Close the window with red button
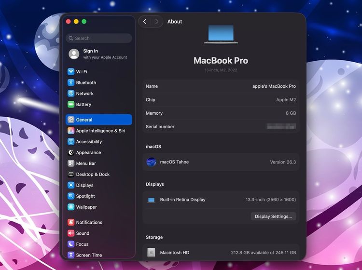The width and height of the screenshot is (362, 270). [x=69, y=21]
